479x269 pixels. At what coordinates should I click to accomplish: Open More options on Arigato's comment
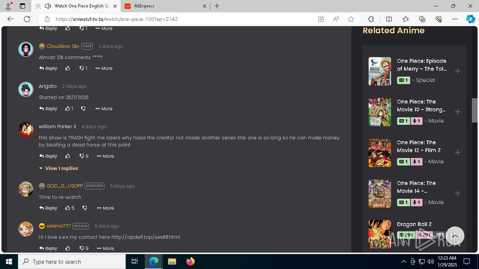[104, 109]
